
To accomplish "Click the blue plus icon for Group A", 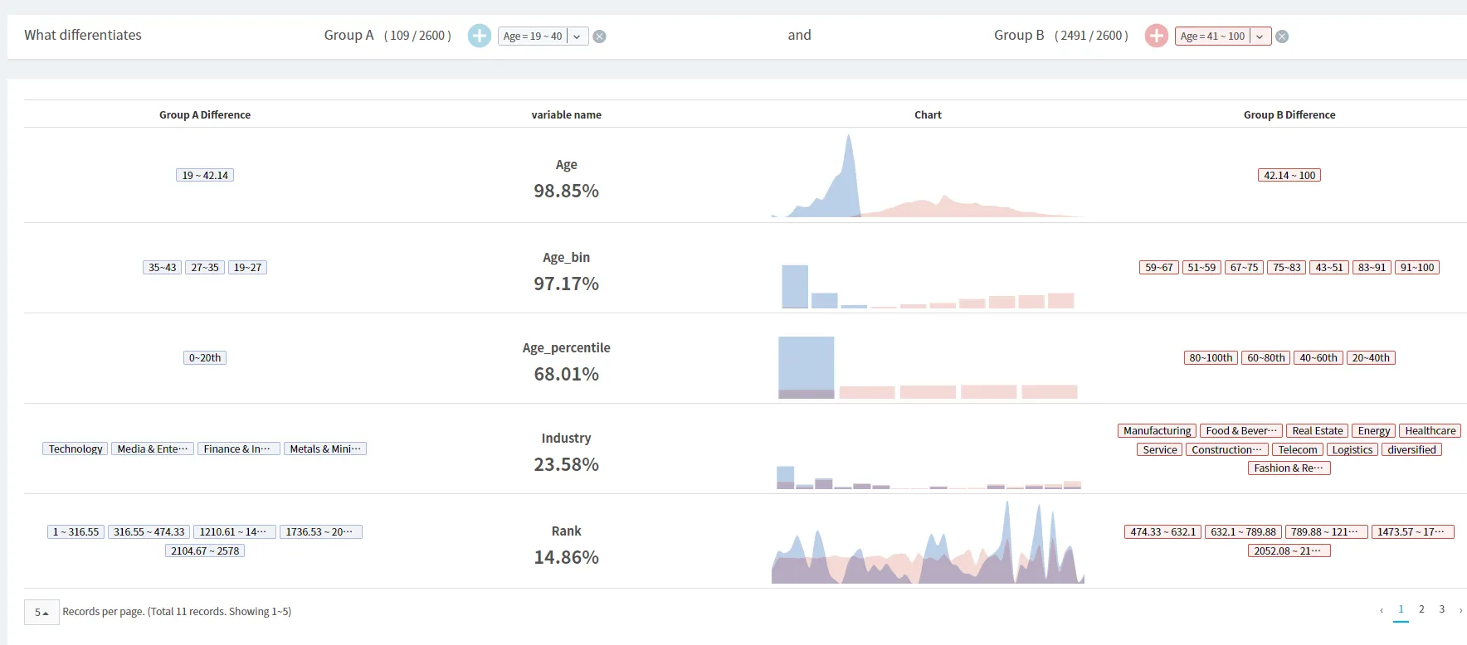I will 480,36.
